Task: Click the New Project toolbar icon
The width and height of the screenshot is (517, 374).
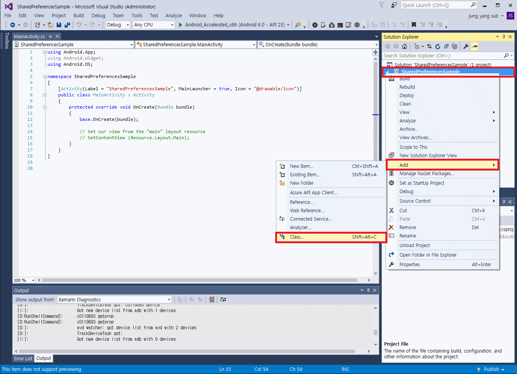Action: coord(38,25)
